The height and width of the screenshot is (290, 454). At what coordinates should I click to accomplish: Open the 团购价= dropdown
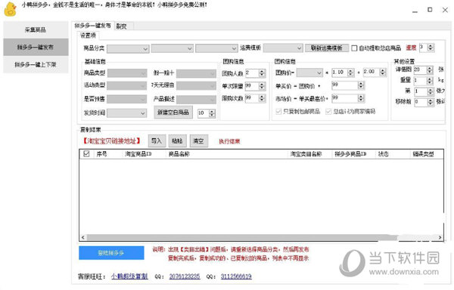[309, 72]
